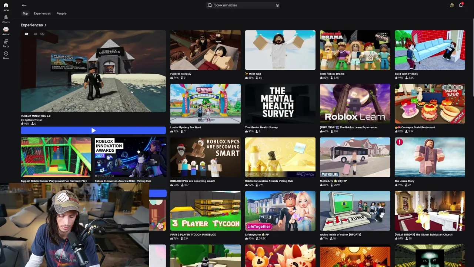Screen dimensions: 474x267
Task: Open Metro Life City RP thumbnail
Action: (355, 157)
